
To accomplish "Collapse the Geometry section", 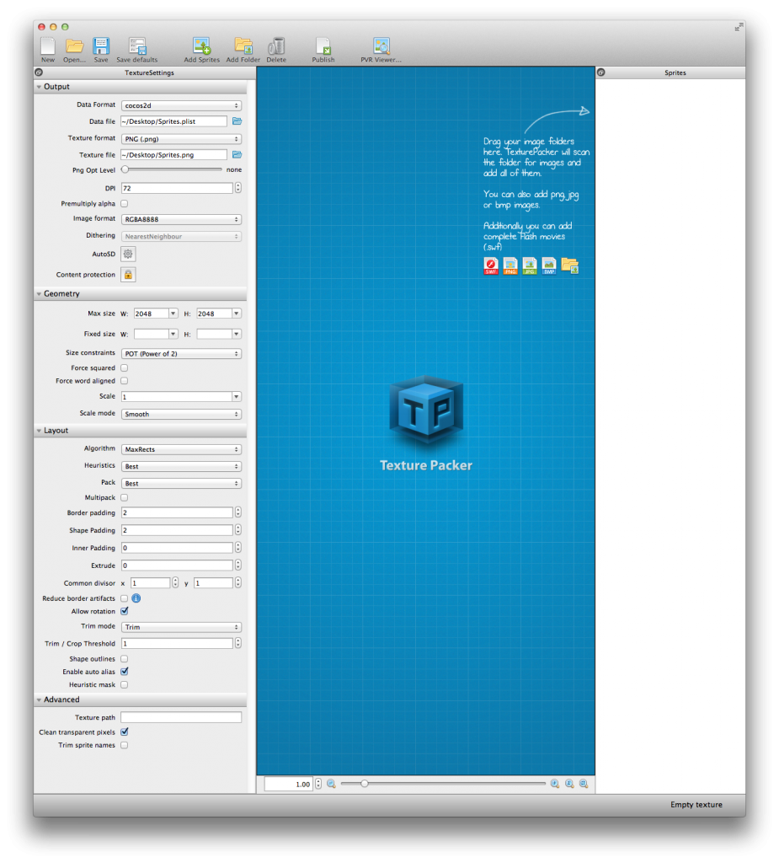I will pos(39,293).
